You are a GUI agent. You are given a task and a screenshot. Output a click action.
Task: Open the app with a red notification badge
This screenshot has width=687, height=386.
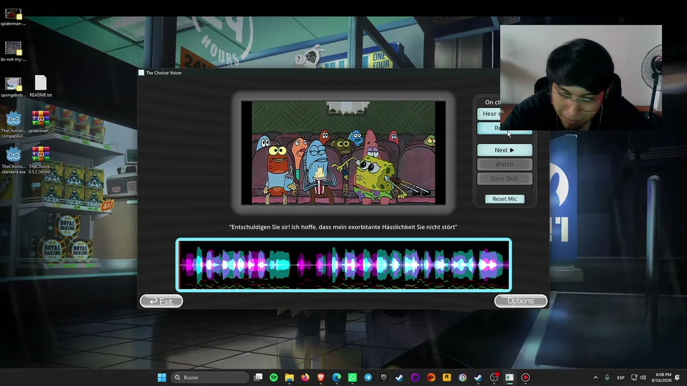[494, 377]
